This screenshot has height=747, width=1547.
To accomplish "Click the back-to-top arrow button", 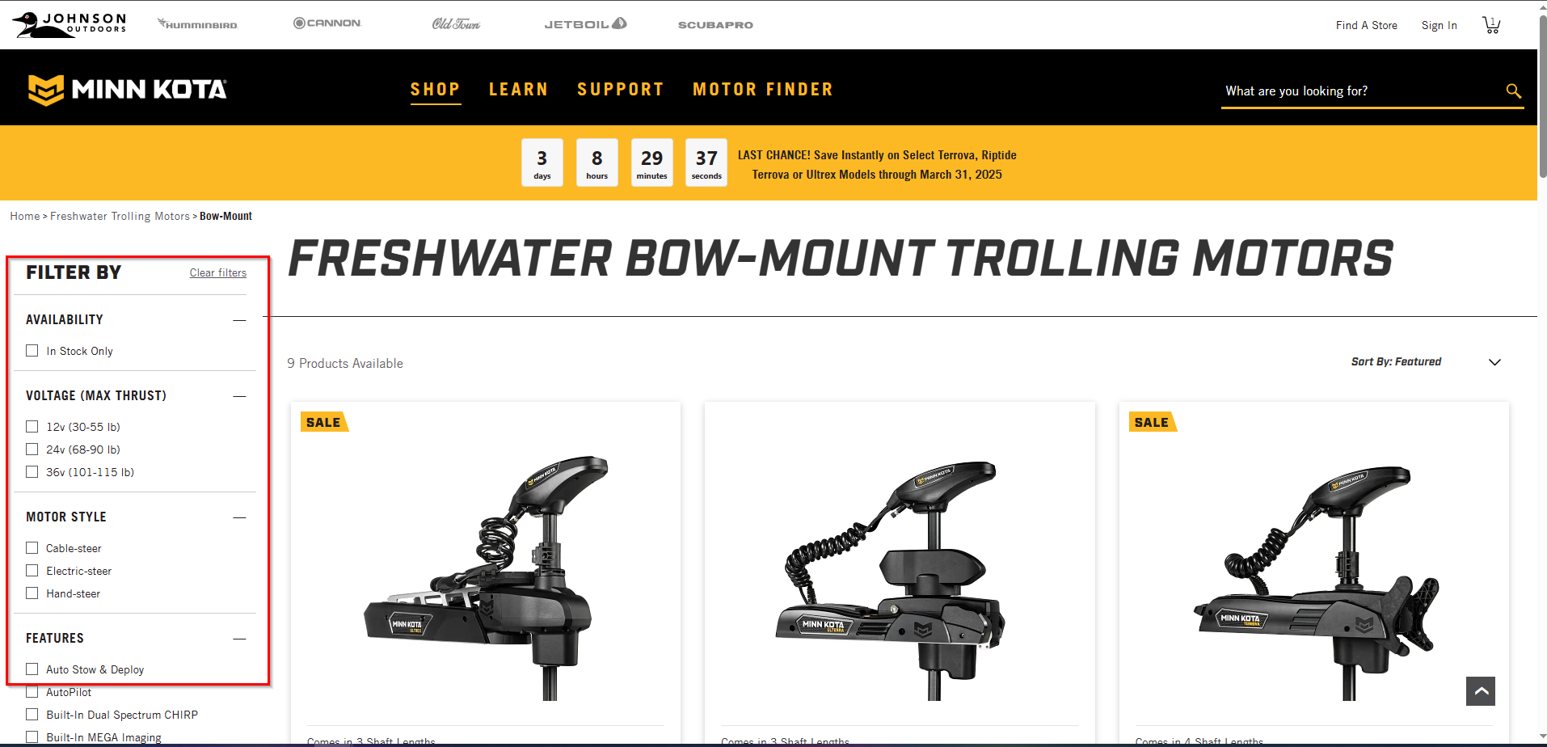I will click(1481, 691).
